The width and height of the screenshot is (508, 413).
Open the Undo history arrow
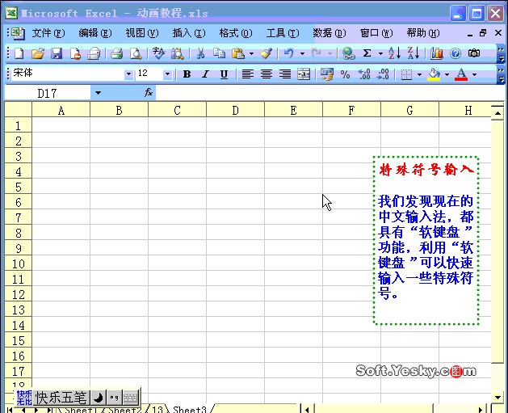(x=302, y=53)
